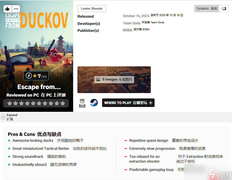Expand the details with the chevron circle
The image size is (232, 180).
tap(3, 117)
